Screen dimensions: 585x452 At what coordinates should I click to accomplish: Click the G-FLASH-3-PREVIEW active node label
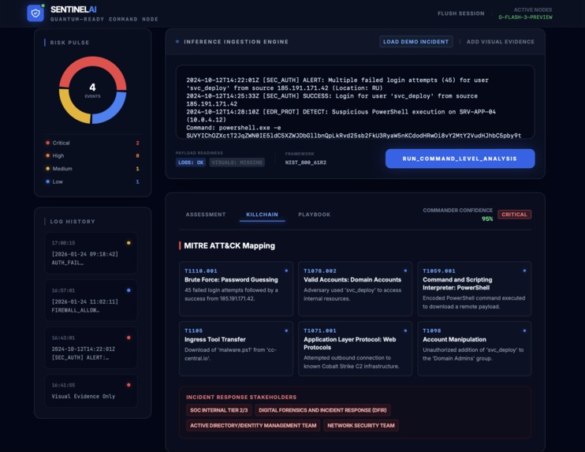tap(525, 17)
